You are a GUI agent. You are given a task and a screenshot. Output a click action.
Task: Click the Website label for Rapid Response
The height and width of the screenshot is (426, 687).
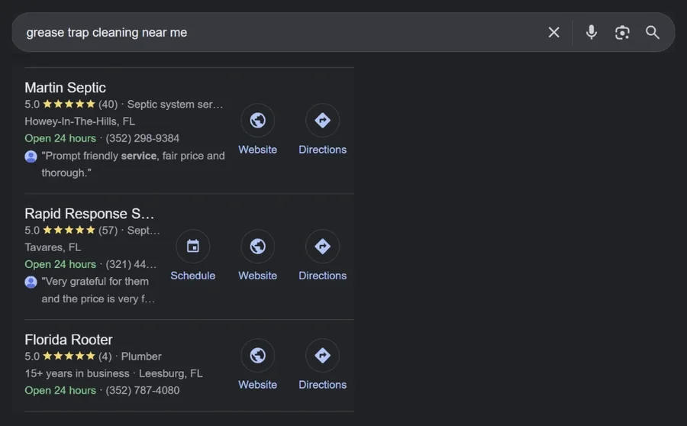[258, 276]
